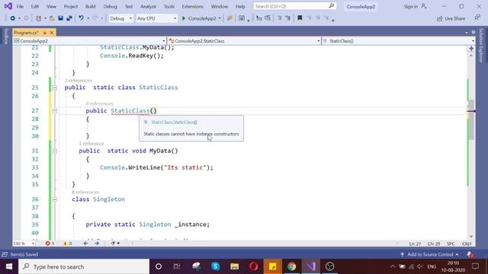Open the Project menu
Image resolution: width=488 pixels, height=274 pixels.
click(x=71, y=6)
